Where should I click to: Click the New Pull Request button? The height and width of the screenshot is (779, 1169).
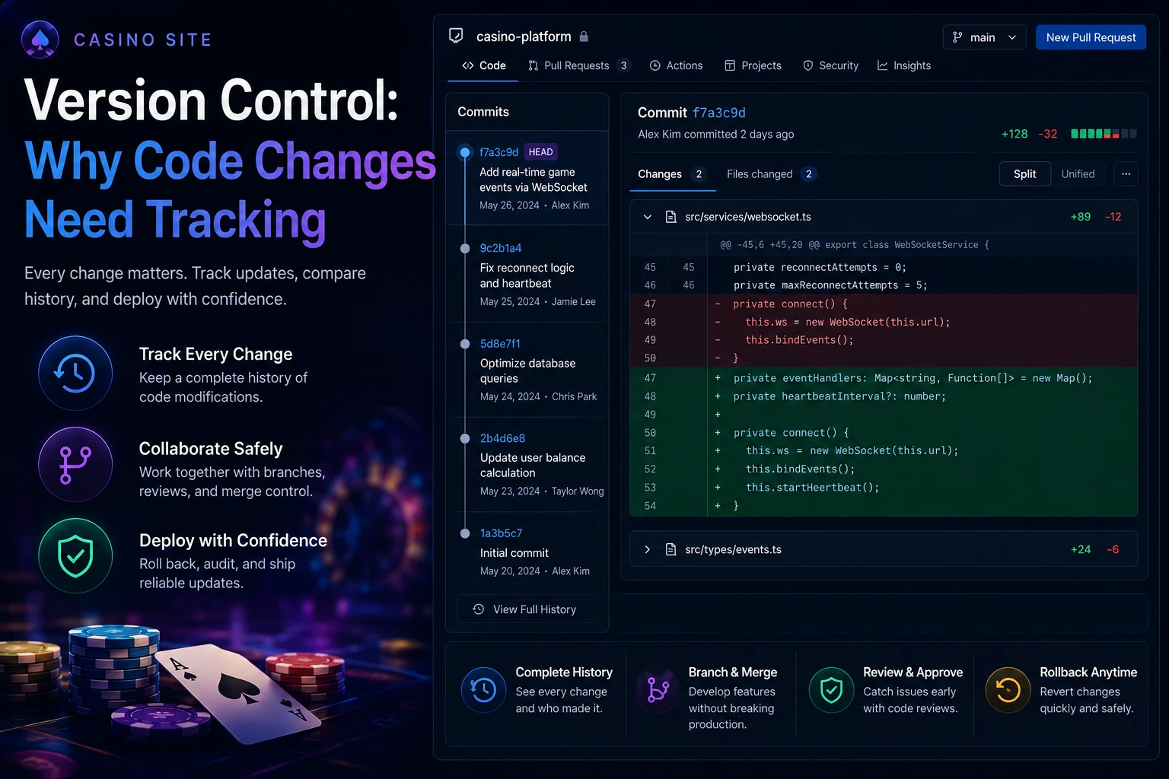1091,37
